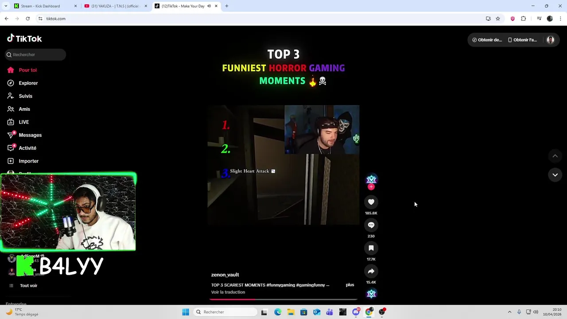Open the sound disc icon below the share count
Viewport: 567px width, 319px height.
pyautogui.click(x=371, y=294)
